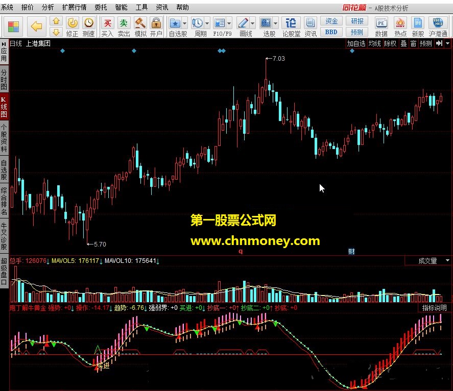Open the 数据 PE data icon

[381, 27]
